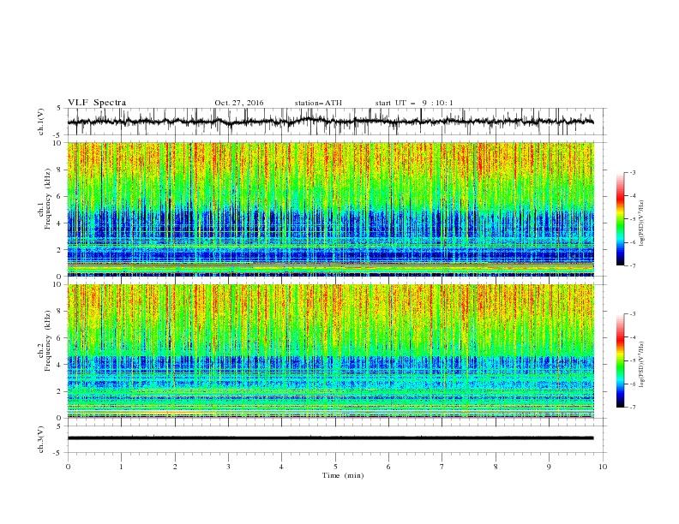This screenshot has width=679, height=524.
Task: Click the ch.1 voltage waveform trace
Action: click(x=330, y=122)
